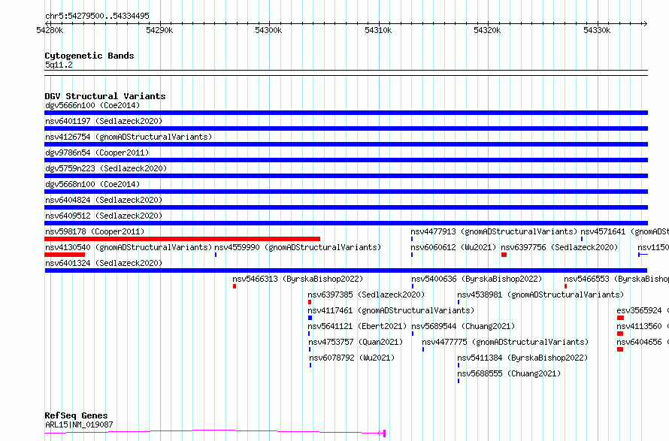This screenshot has width=669, height=441.
Task: Click the 54330k ruler position
Action: pos(597,30)
